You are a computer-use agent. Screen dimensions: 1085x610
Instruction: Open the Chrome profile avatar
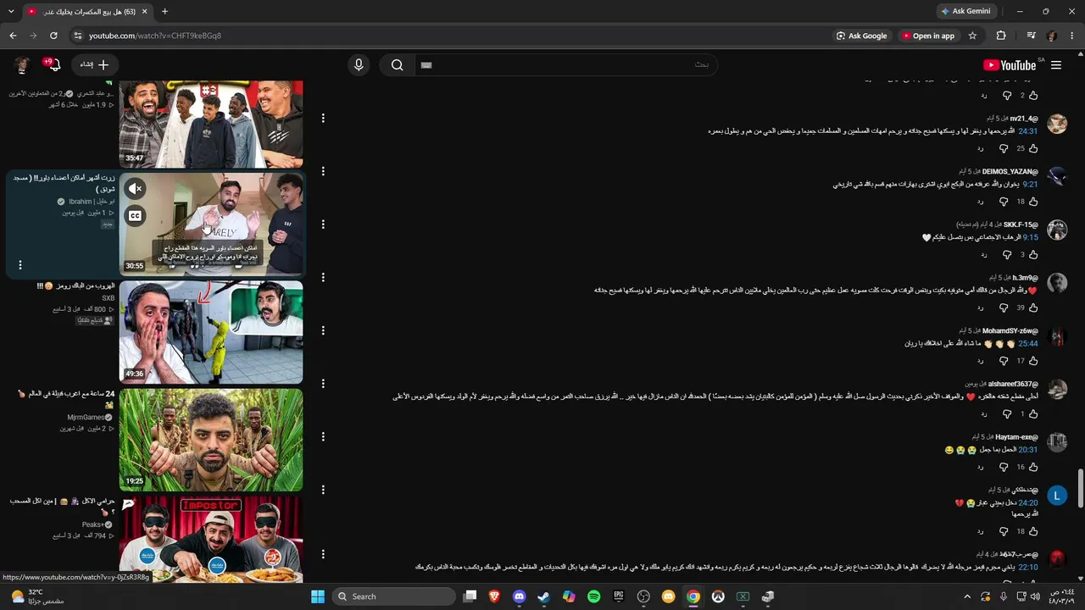pos(1052,36)
